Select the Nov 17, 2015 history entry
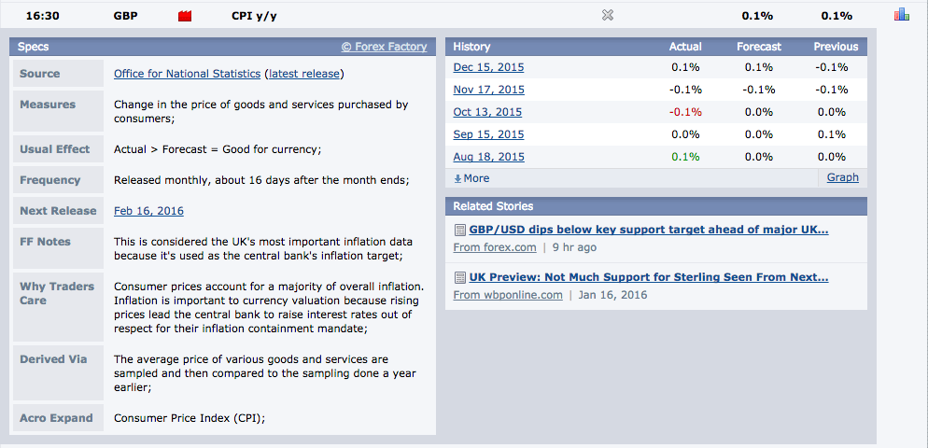This screenshot has width=928, height=448. [x=488, y=90]
